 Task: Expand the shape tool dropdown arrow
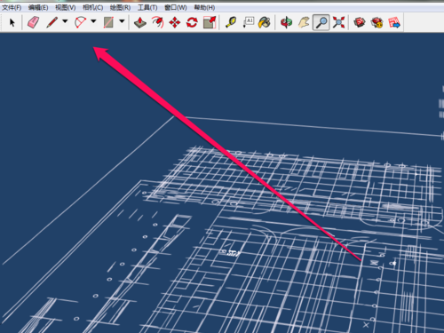pos(122,21)
